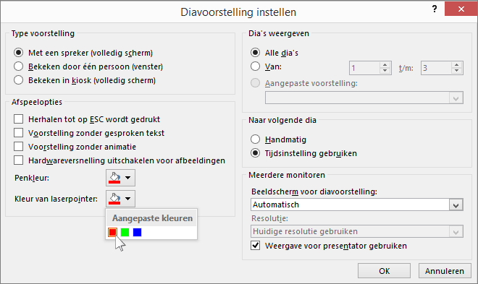
Task: Open the 'Kleur van laserpointer' dropdown
Action: click(120, 199)
